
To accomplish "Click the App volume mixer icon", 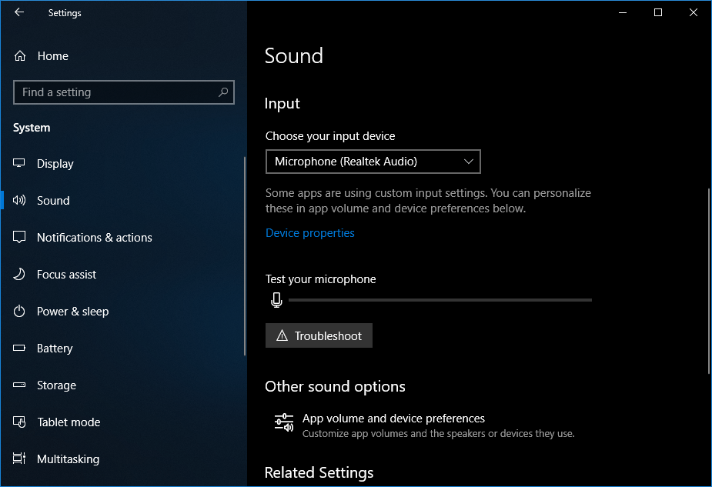I will (284, 423).
